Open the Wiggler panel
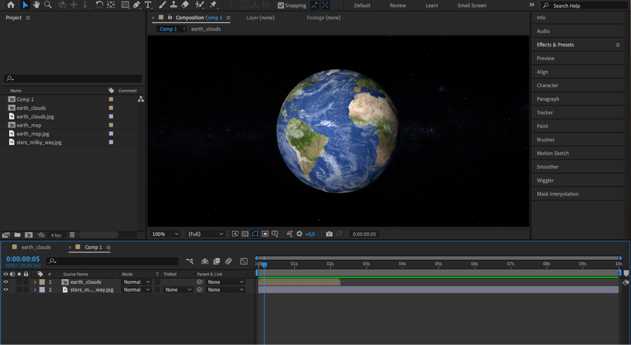Screen dimensions: 631x345 point(545,180)
